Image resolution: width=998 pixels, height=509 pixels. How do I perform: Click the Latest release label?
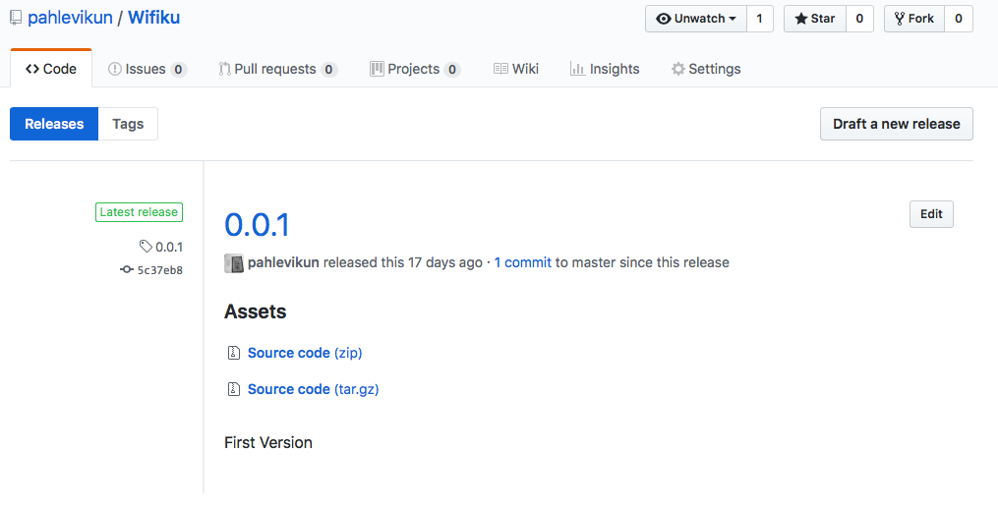point(139,212)
